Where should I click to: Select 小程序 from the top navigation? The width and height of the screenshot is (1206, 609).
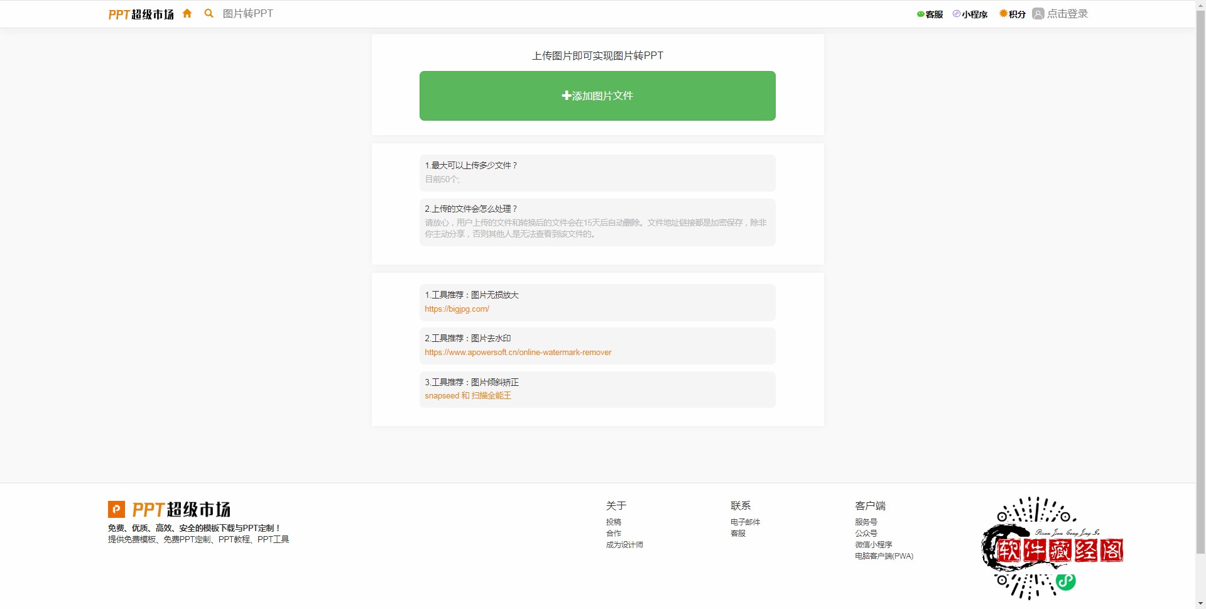point(974,14)
